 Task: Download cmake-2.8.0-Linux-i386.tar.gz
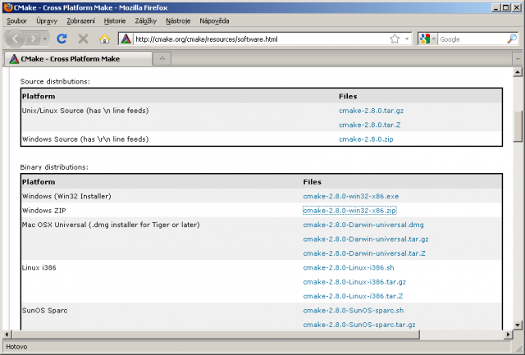click(354, 282)
